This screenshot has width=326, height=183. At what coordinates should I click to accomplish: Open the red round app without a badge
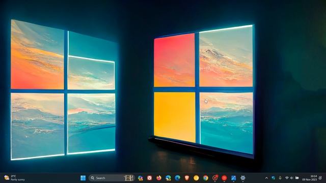(224, 178)
